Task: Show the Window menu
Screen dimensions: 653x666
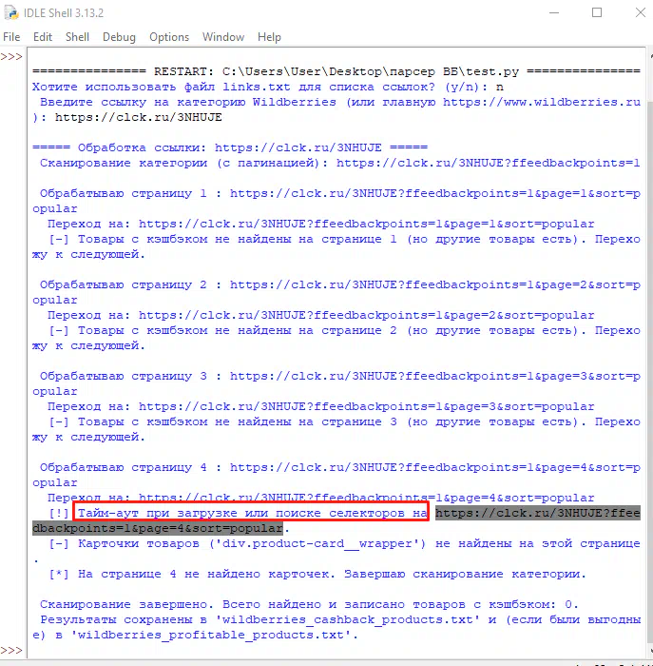Action: click(223, 37)
